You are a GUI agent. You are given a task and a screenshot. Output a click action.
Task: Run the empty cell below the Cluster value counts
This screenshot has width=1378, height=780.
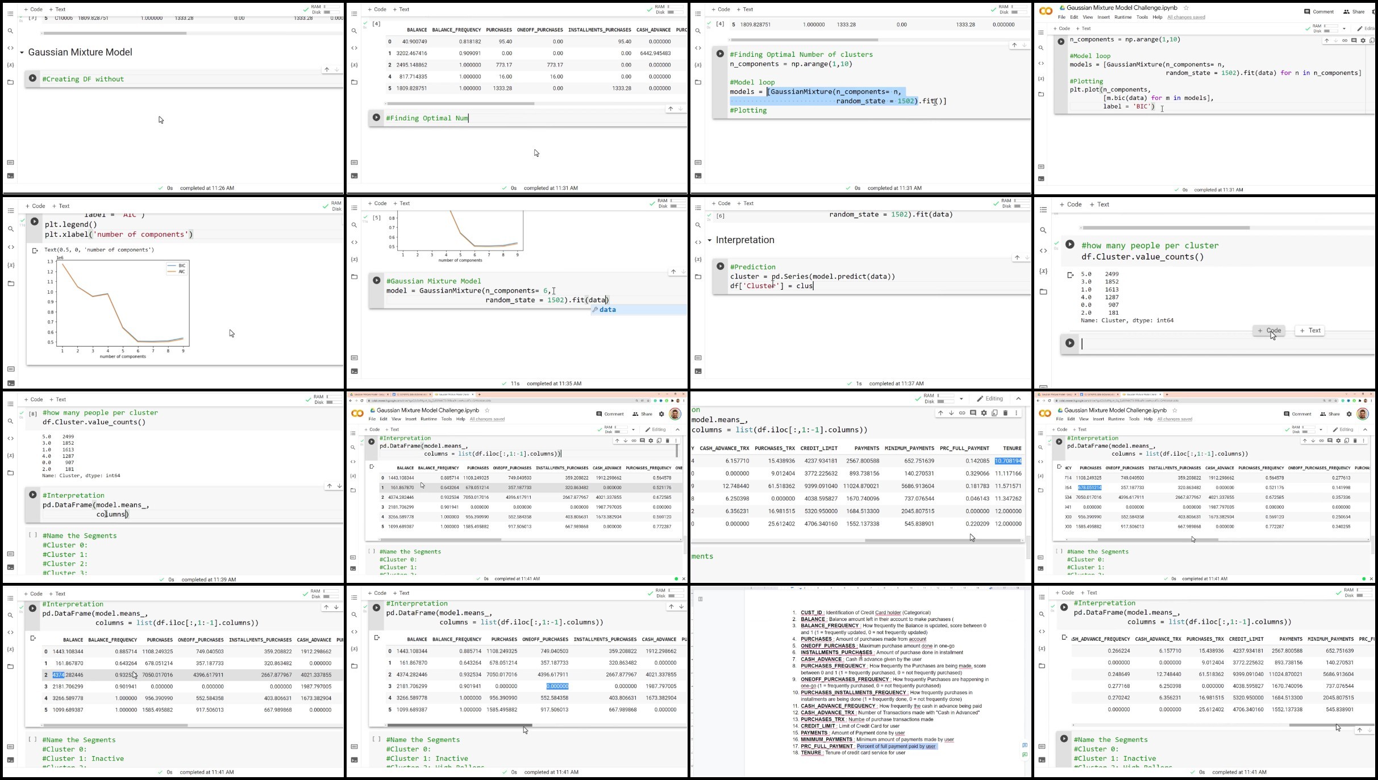[x=1070, y=343]
